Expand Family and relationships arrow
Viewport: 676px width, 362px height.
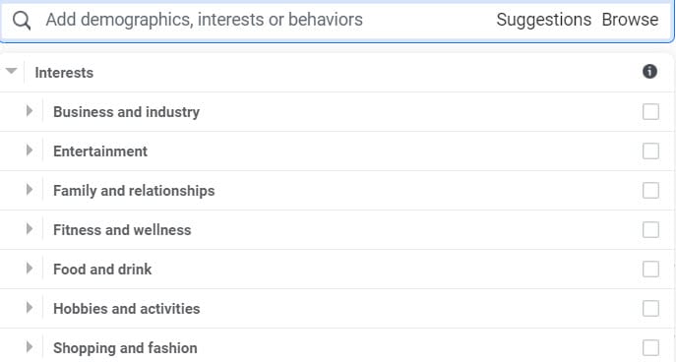coord(30,190)
